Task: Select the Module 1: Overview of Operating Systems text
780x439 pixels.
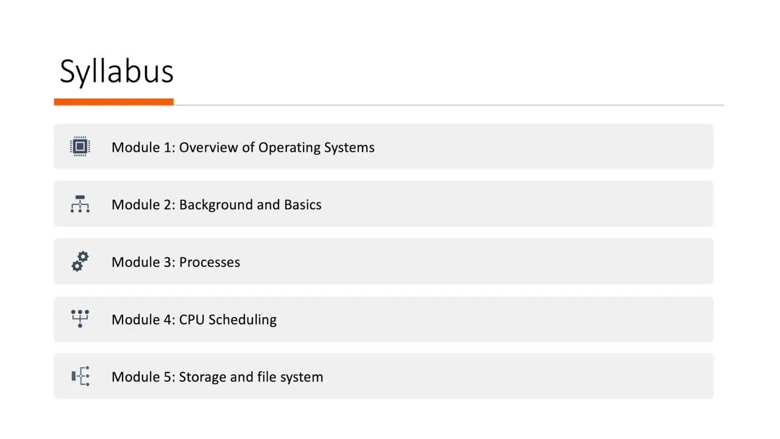Action: click(243, 148)
